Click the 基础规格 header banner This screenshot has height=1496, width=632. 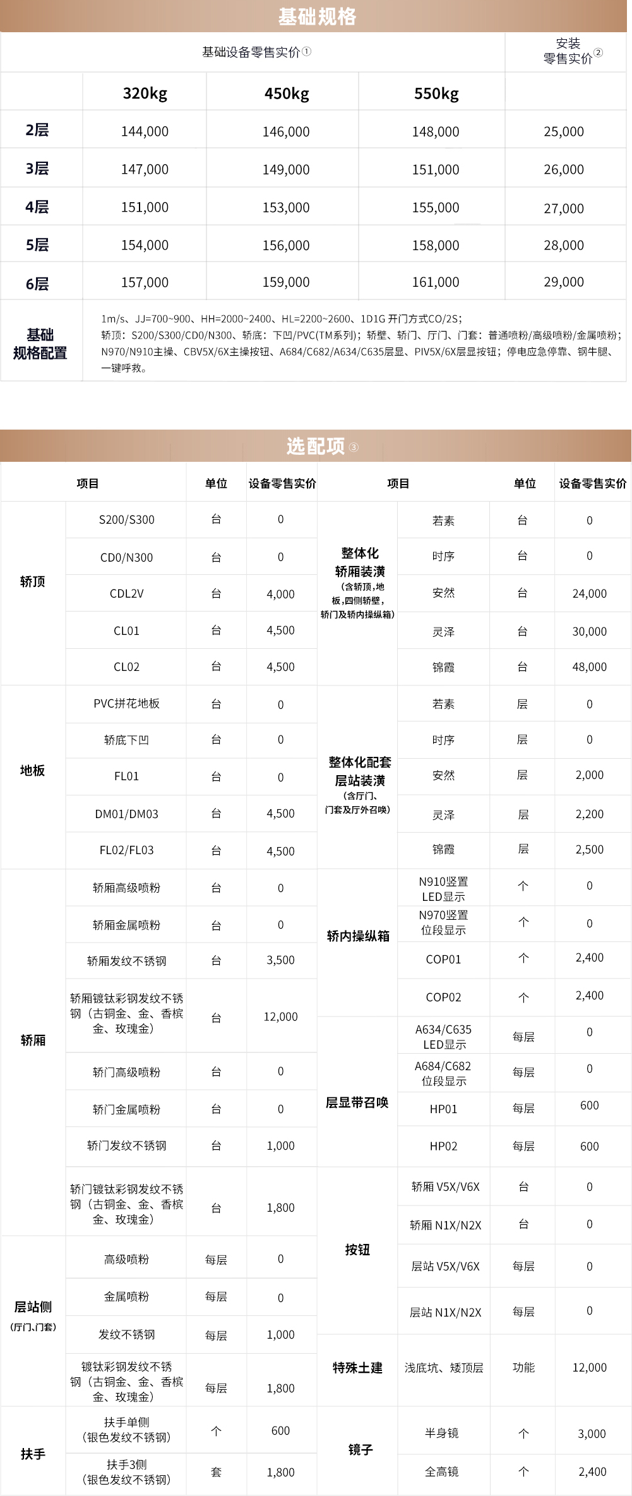pos(316,16)
